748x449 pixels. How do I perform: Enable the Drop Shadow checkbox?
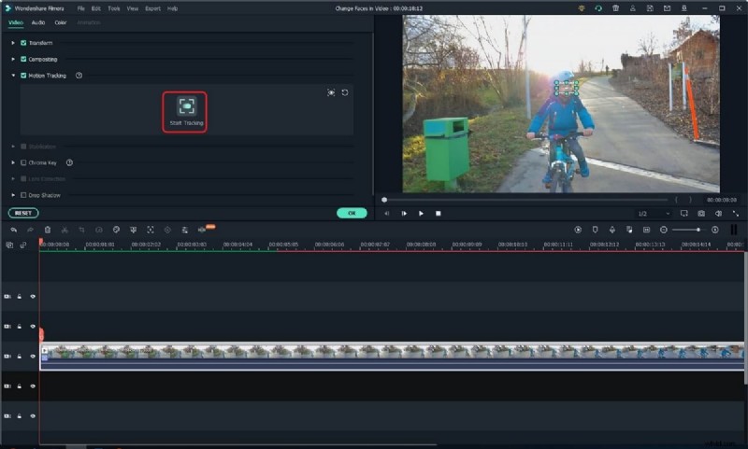click(23, 195)
